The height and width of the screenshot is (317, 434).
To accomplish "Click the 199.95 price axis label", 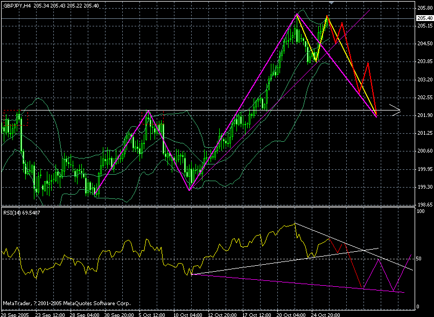I will 425,169.
